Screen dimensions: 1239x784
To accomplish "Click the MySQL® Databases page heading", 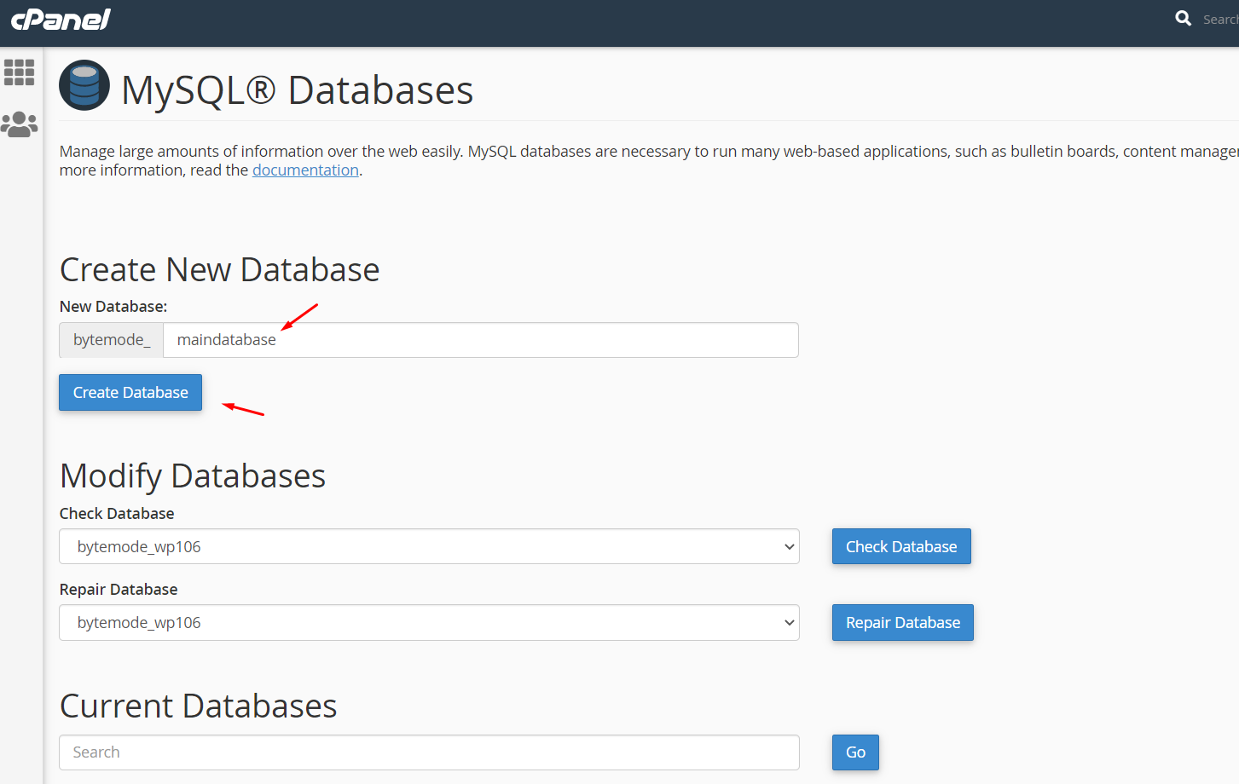I will (297, 90).
